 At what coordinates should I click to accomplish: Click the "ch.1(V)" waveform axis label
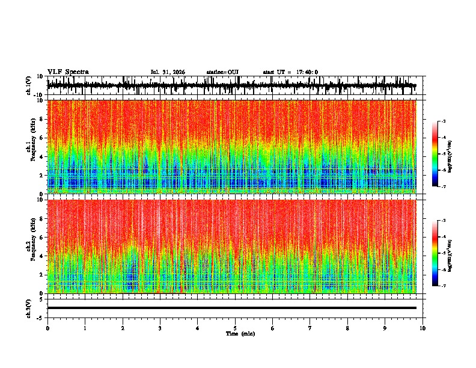(29, 85)
